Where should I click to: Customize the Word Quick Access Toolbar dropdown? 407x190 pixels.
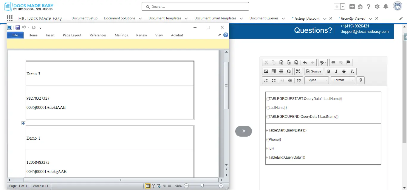[x=40, y=28]
